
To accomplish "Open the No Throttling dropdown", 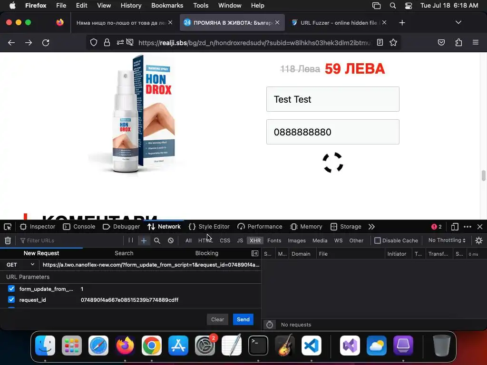I will (447, 240).
